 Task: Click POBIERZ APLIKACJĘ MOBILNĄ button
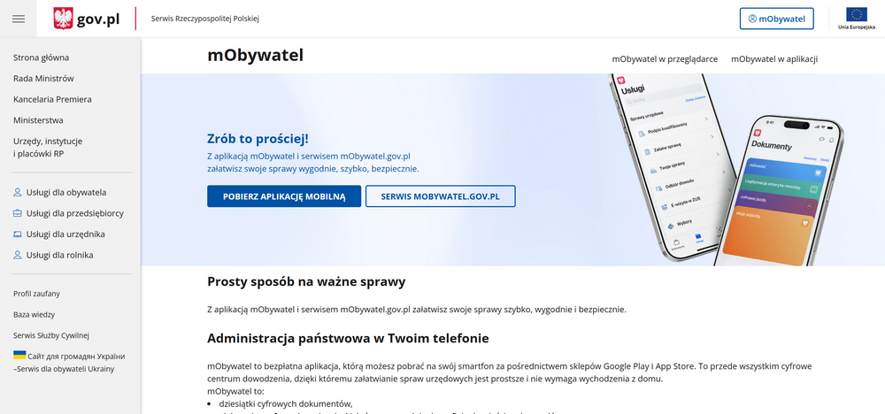coord(284,196)
